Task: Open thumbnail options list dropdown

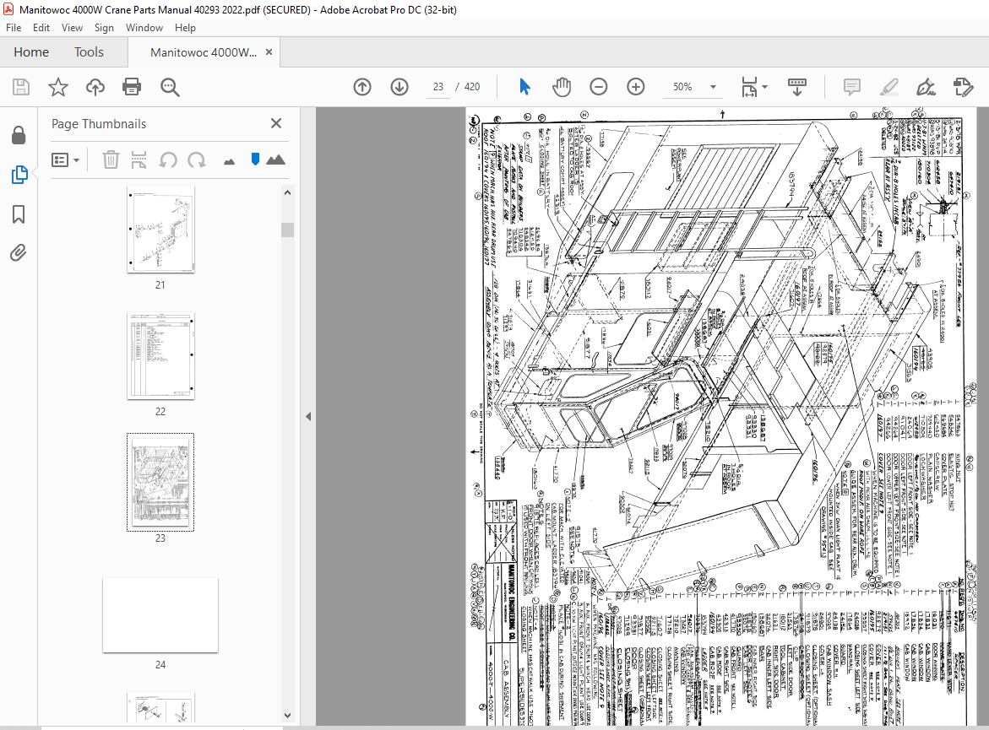Action: 65,160
